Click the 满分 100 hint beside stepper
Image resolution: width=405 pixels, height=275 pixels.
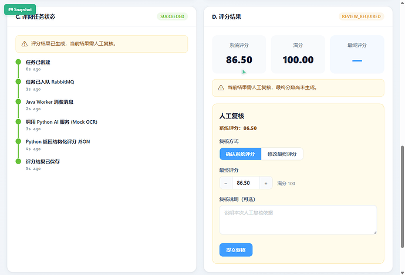pyautogui.click(x=286, y=184)
